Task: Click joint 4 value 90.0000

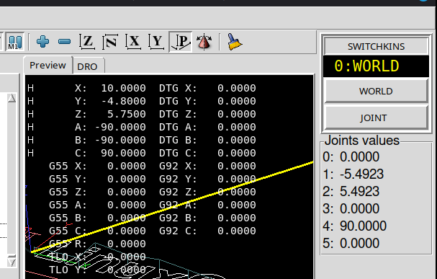Action: (x=354, y=226)
